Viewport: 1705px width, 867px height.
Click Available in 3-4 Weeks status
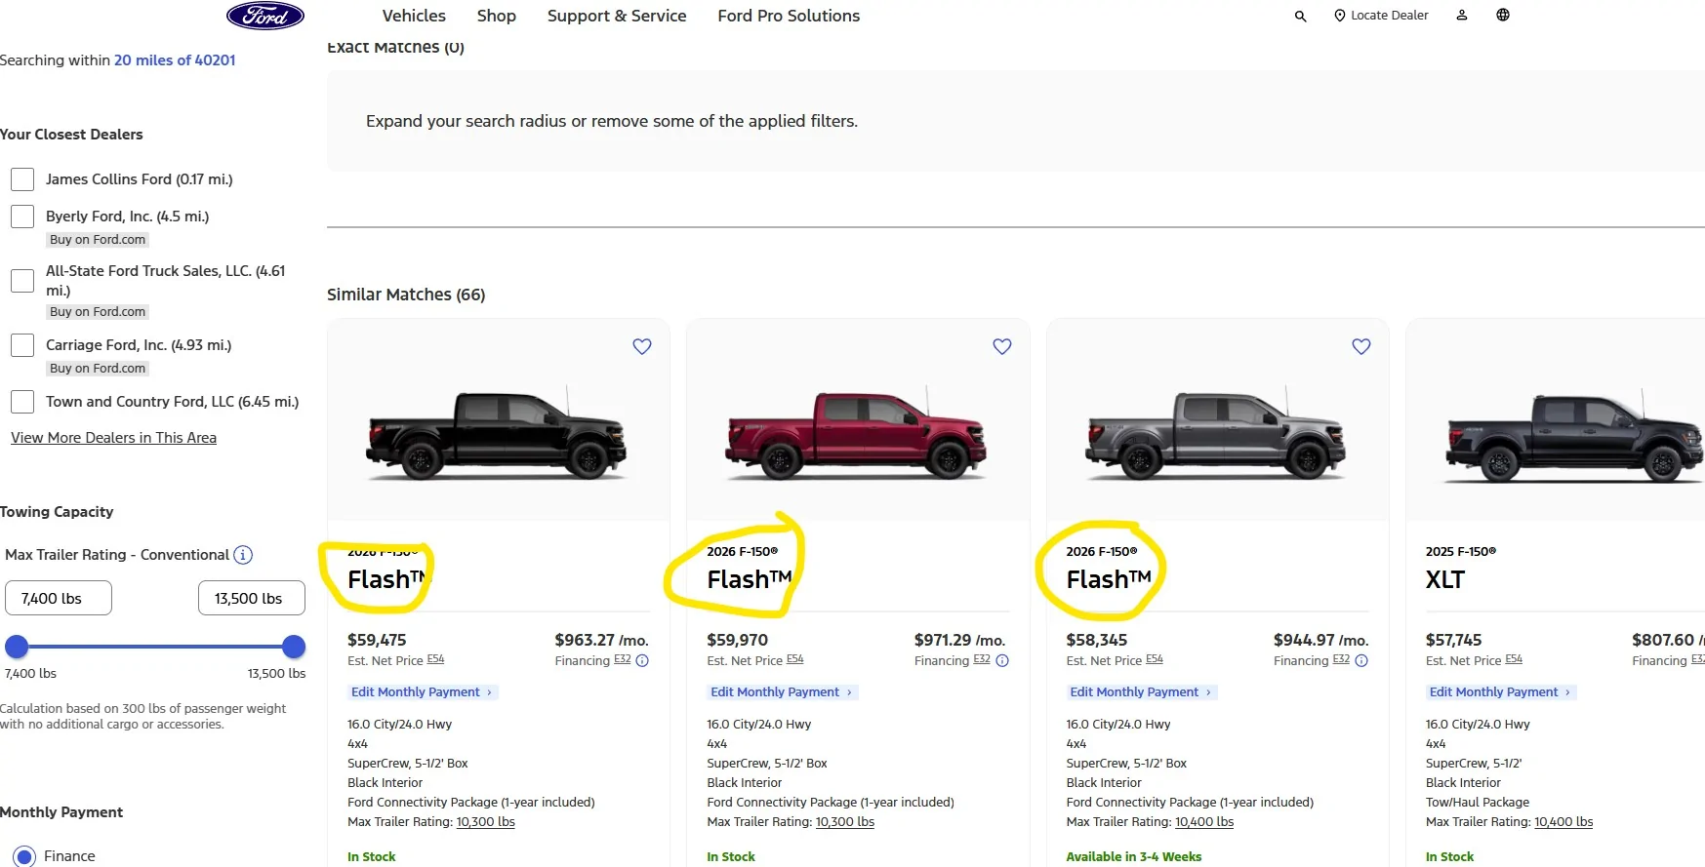1134,857
